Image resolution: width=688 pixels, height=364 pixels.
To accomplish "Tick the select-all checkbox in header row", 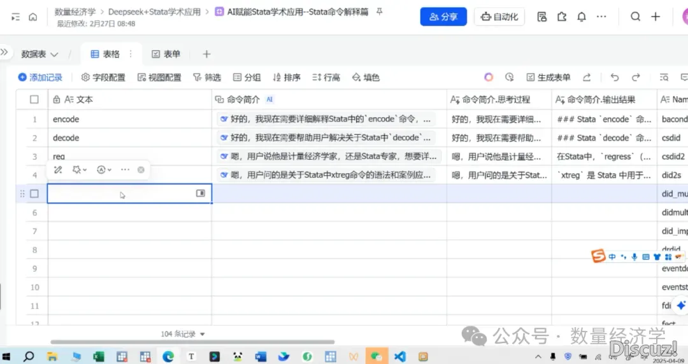I will [34, 99].
